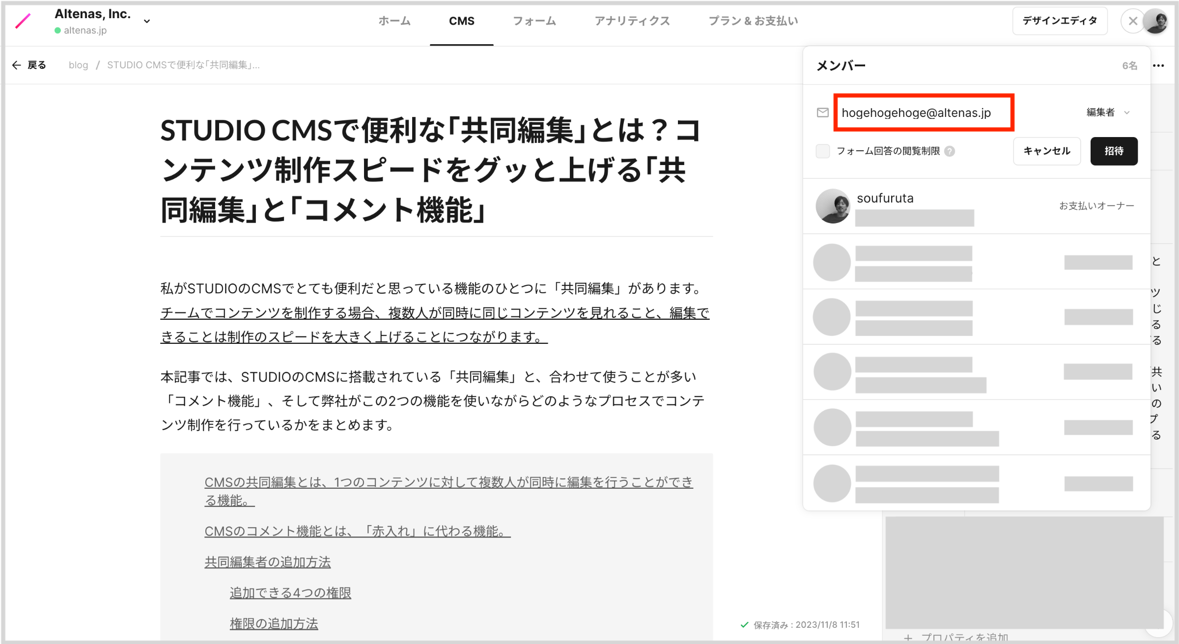1179x644 pixels.
Task: Open the ホーム tab
Action: (x=394, y=21)
